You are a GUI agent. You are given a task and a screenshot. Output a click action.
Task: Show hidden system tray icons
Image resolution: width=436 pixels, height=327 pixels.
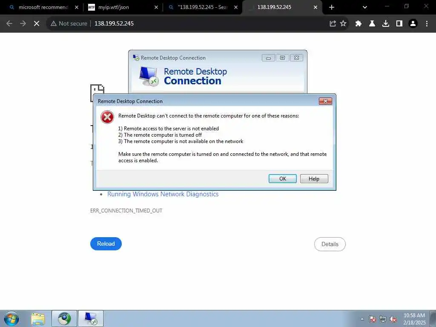tap(362, 319)
